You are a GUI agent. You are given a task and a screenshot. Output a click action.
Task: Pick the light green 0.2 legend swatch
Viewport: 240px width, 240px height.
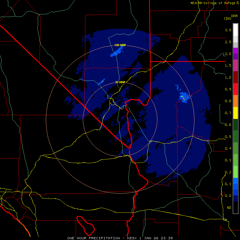pyautogui.click(x=235, y=172)
